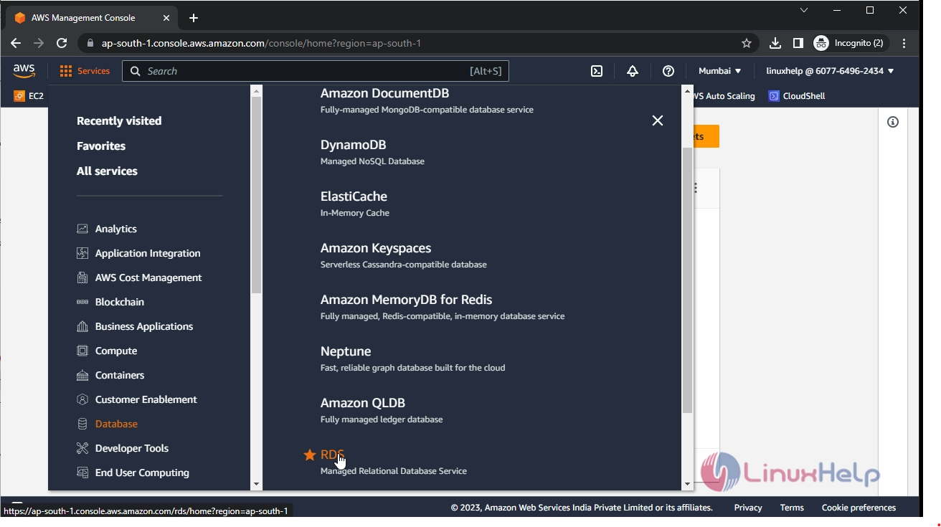Click the Containers category icon
This screenshot has height=527, width=941.
[82, 375]
